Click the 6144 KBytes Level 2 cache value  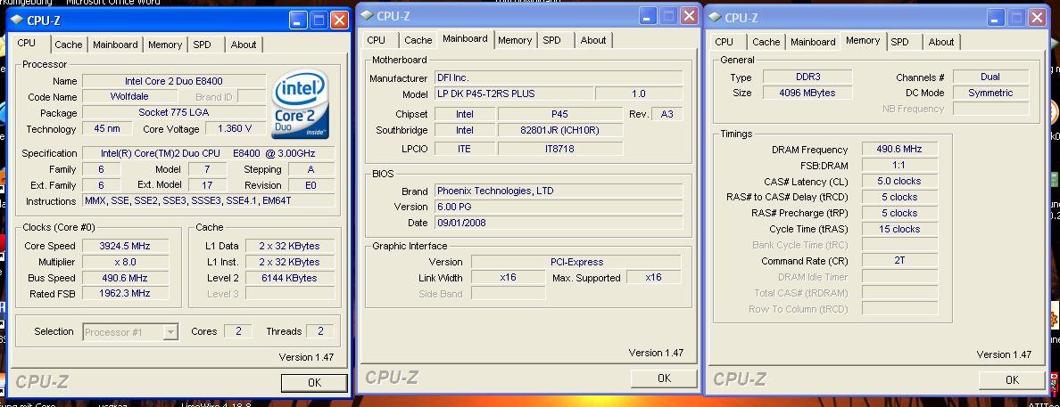point(290,277)
